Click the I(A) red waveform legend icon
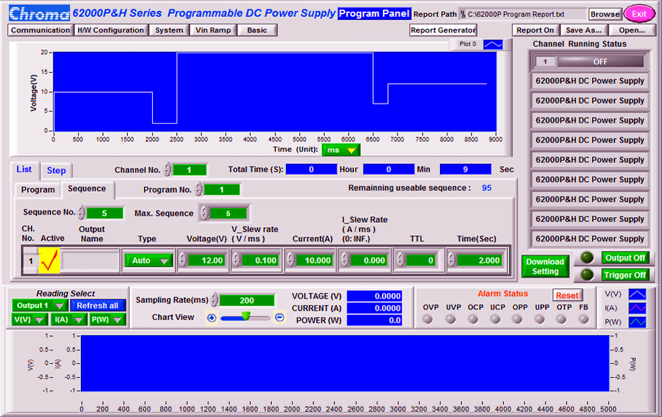The width and height of the screenshot is (662, 417). click(x=637, y=308)
